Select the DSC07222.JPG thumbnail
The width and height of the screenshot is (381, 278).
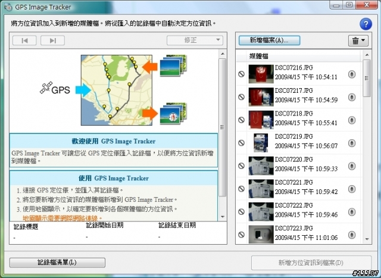pos(261,211)
